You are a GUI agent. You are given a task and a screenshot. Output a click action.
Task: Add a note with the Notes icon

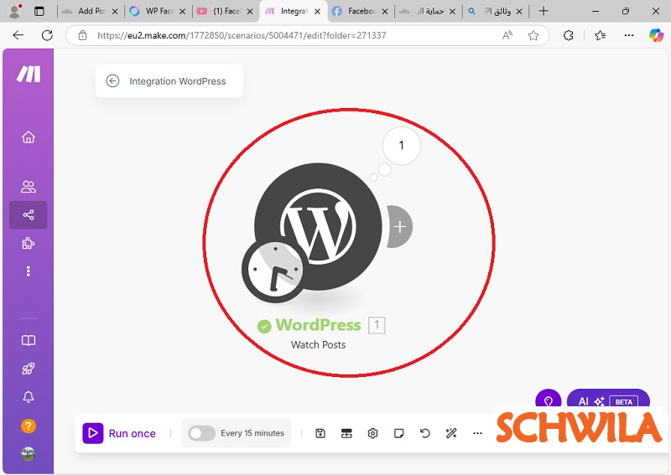point(399,433)
